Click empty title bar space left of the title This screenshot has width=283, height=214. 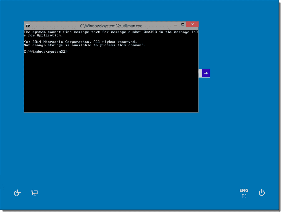click(56, 26)
